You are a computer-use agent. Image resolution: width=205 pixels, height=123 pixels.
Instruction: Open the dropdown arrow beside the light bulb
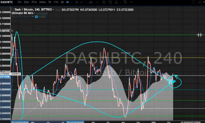coord(120,2)
